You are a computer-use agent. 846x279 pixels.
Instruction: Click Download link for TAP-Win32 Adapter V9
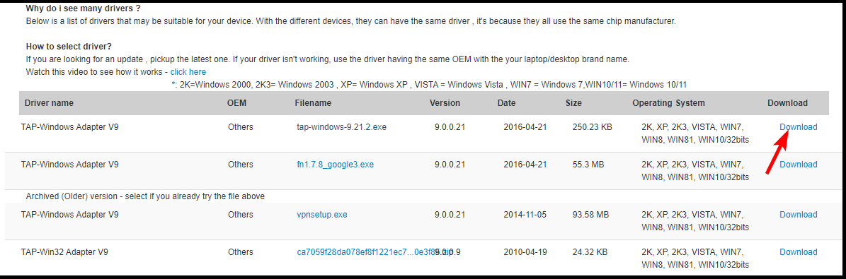pyautogui.click(x=798, y=251)
